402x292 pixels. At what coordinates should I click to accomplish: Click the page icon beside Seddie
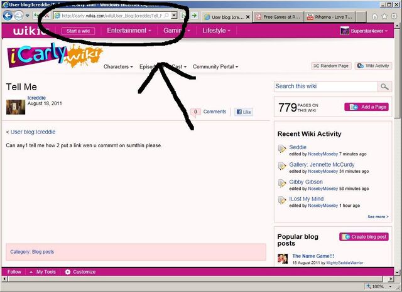[x=282, y=149]
